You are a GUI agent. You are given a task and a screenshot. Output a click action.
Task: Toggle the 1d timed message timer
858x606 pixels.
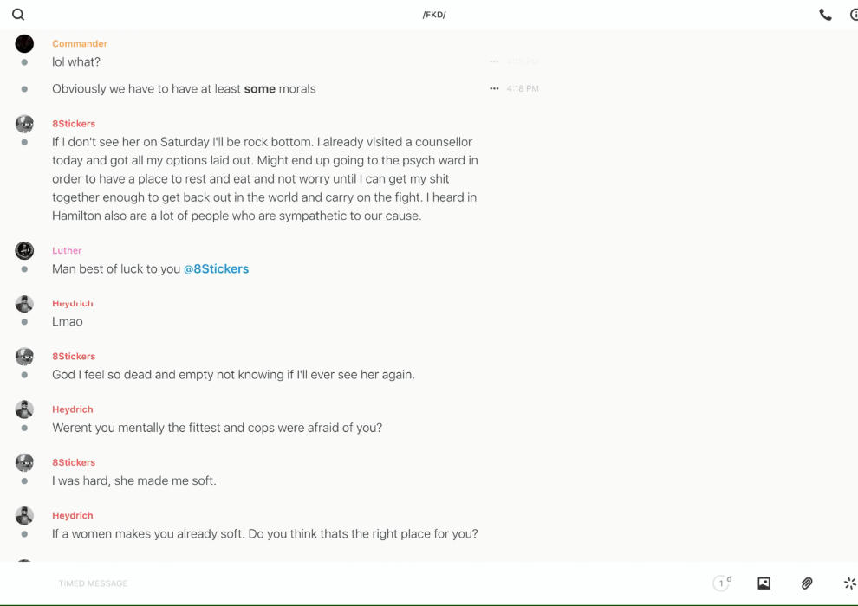point(722,583)
